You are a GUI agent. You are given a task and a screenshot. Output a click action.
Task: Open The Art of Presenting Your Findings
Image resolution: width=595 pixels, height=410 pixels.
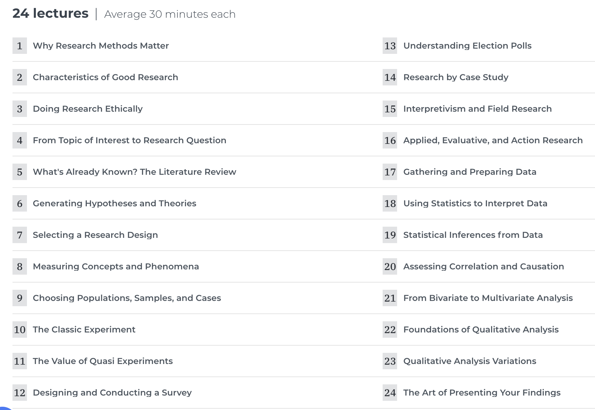pyautogui.click(x=482, y=393)
